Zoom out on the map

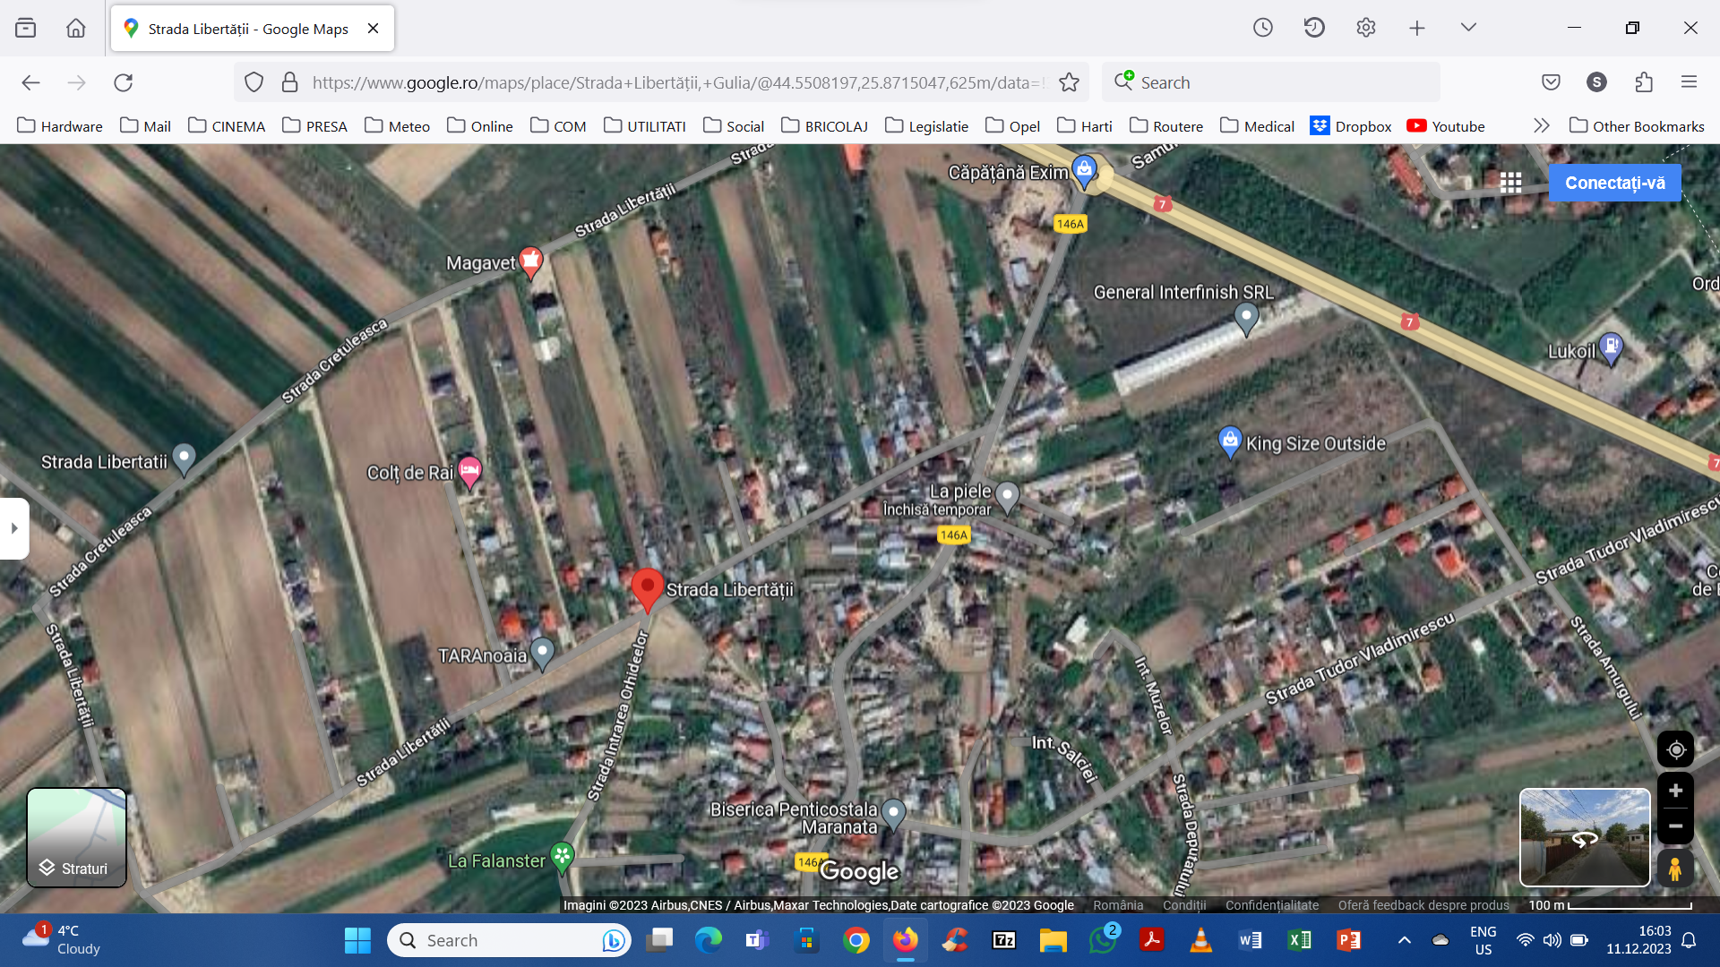[1675, 826]
